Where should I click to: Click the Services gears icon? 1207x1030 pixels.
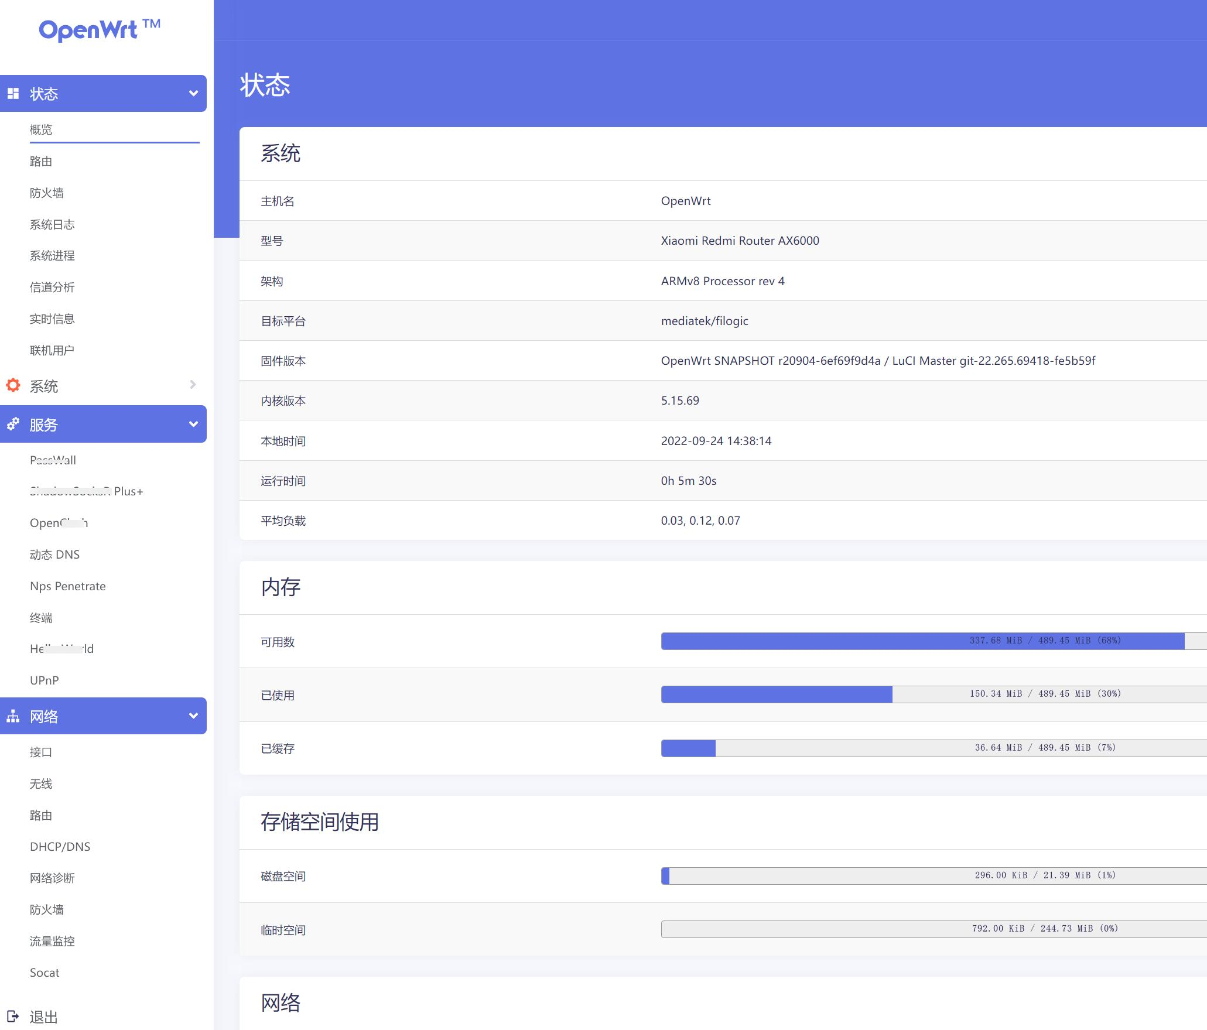(x=13, y=424)
